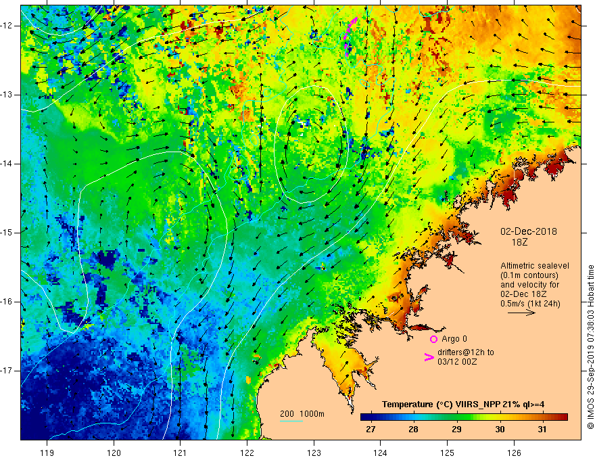Click the longitude axis label 122
Viewport: 595px width, 460px height.
click(247, 453)
